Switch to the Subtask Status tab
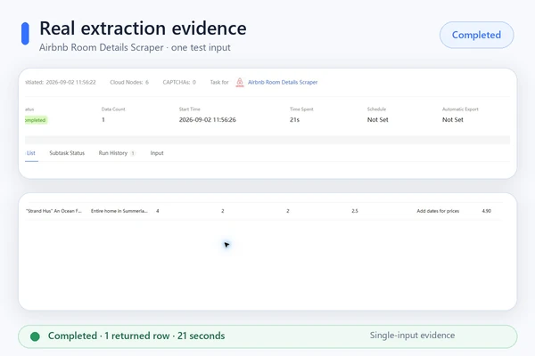Viewport: 535px width, 356px height. click(67, 153)
